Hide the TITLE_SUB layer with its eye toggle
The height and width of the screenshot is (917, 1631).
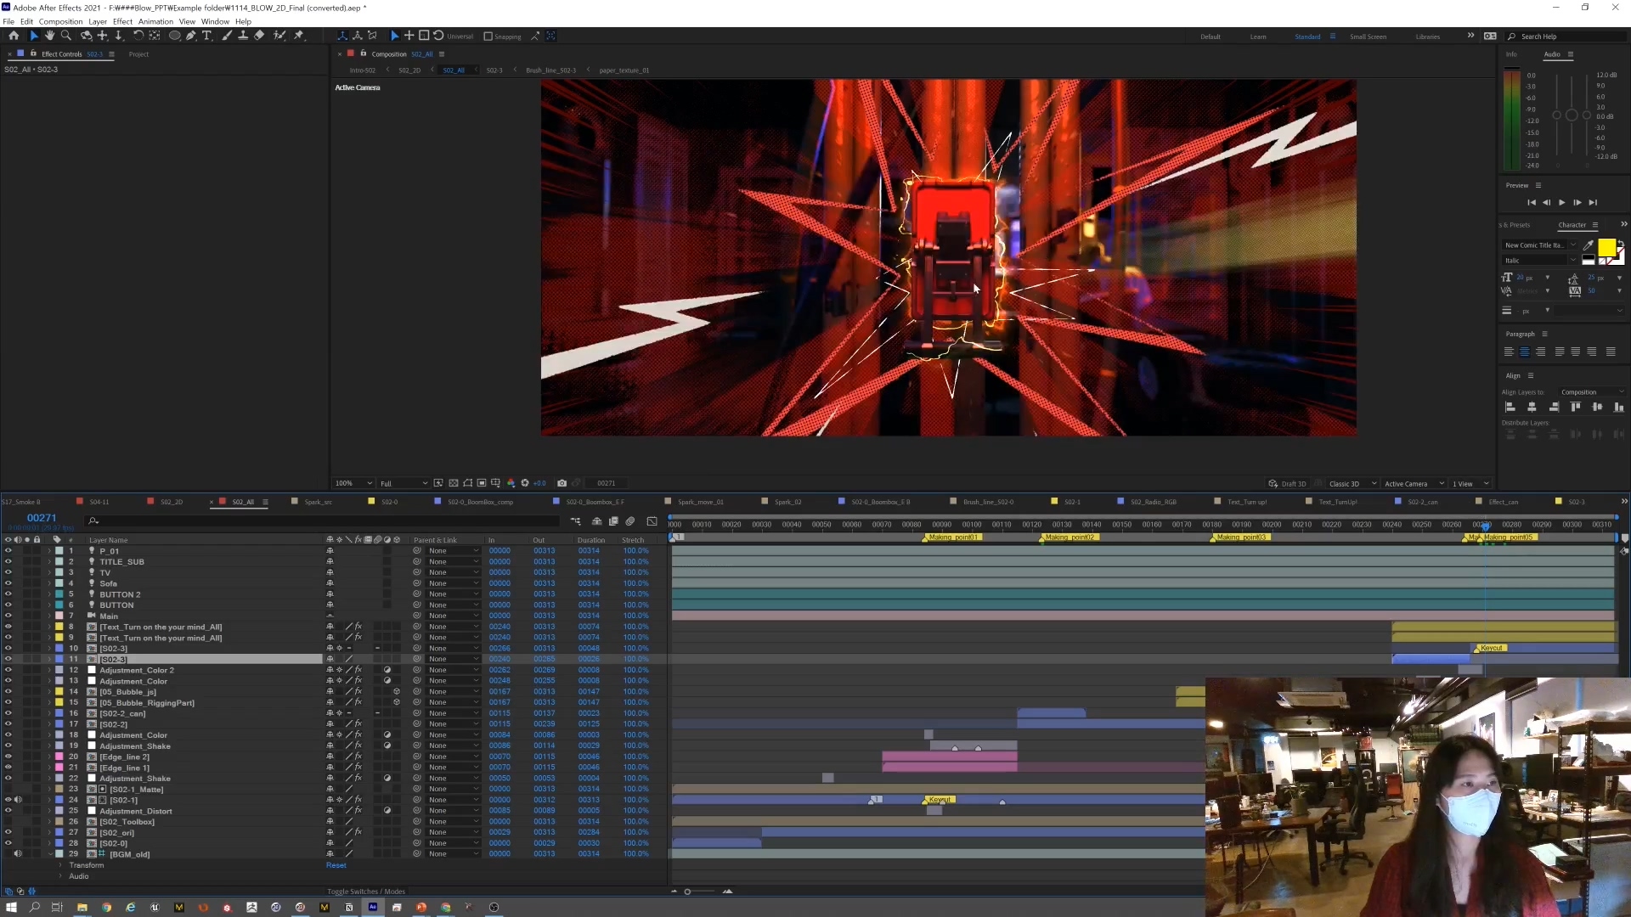[8, 561]
